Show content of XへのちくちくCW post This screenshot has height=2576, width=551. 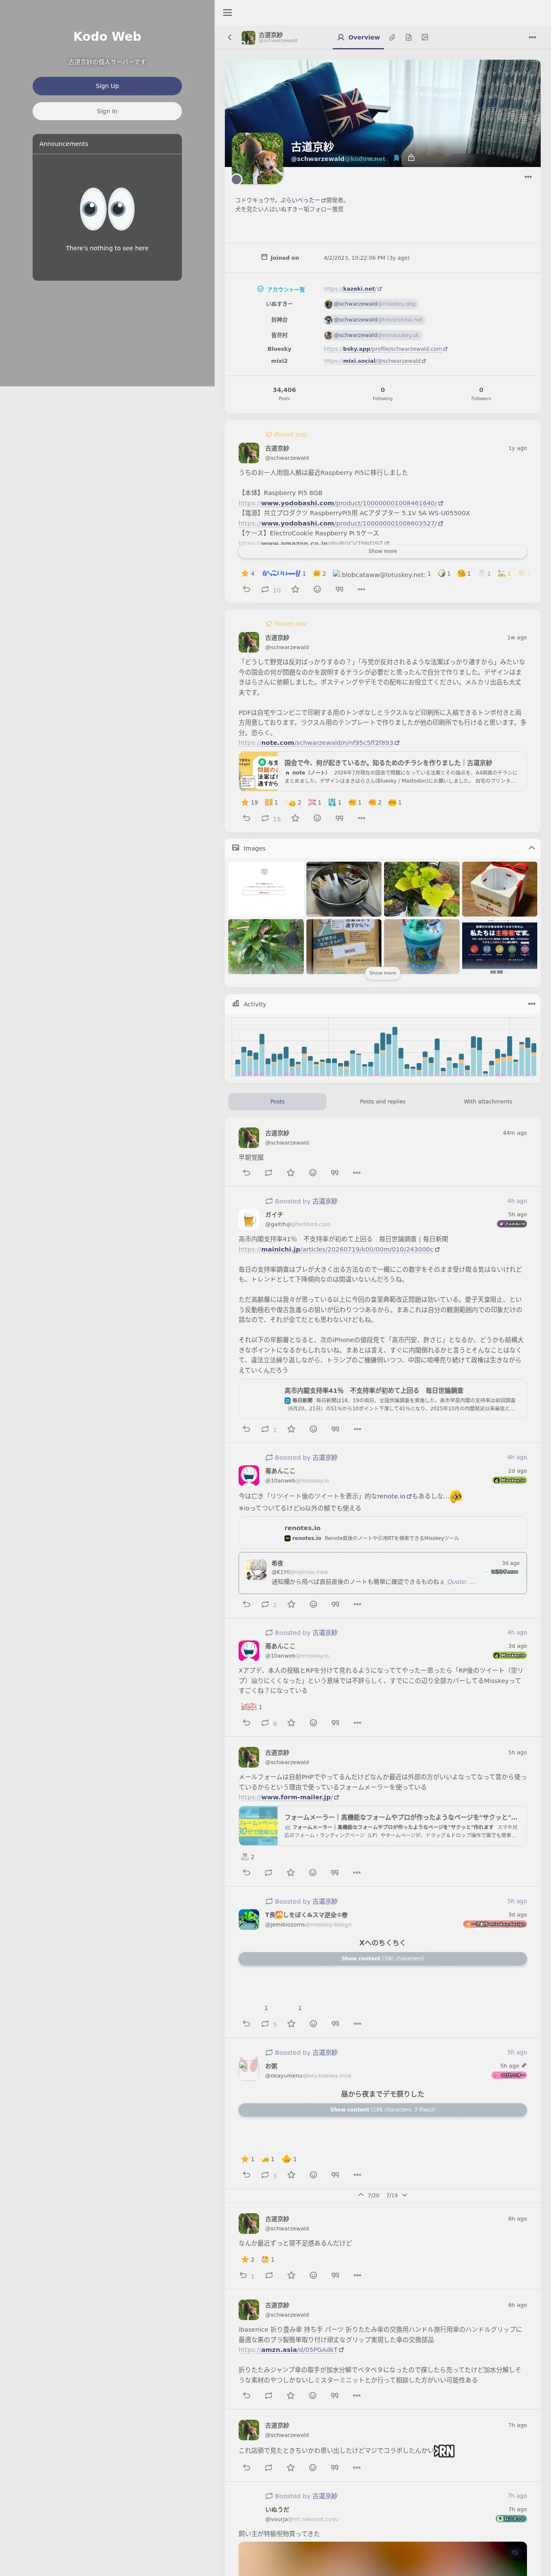coord(382,1959)
